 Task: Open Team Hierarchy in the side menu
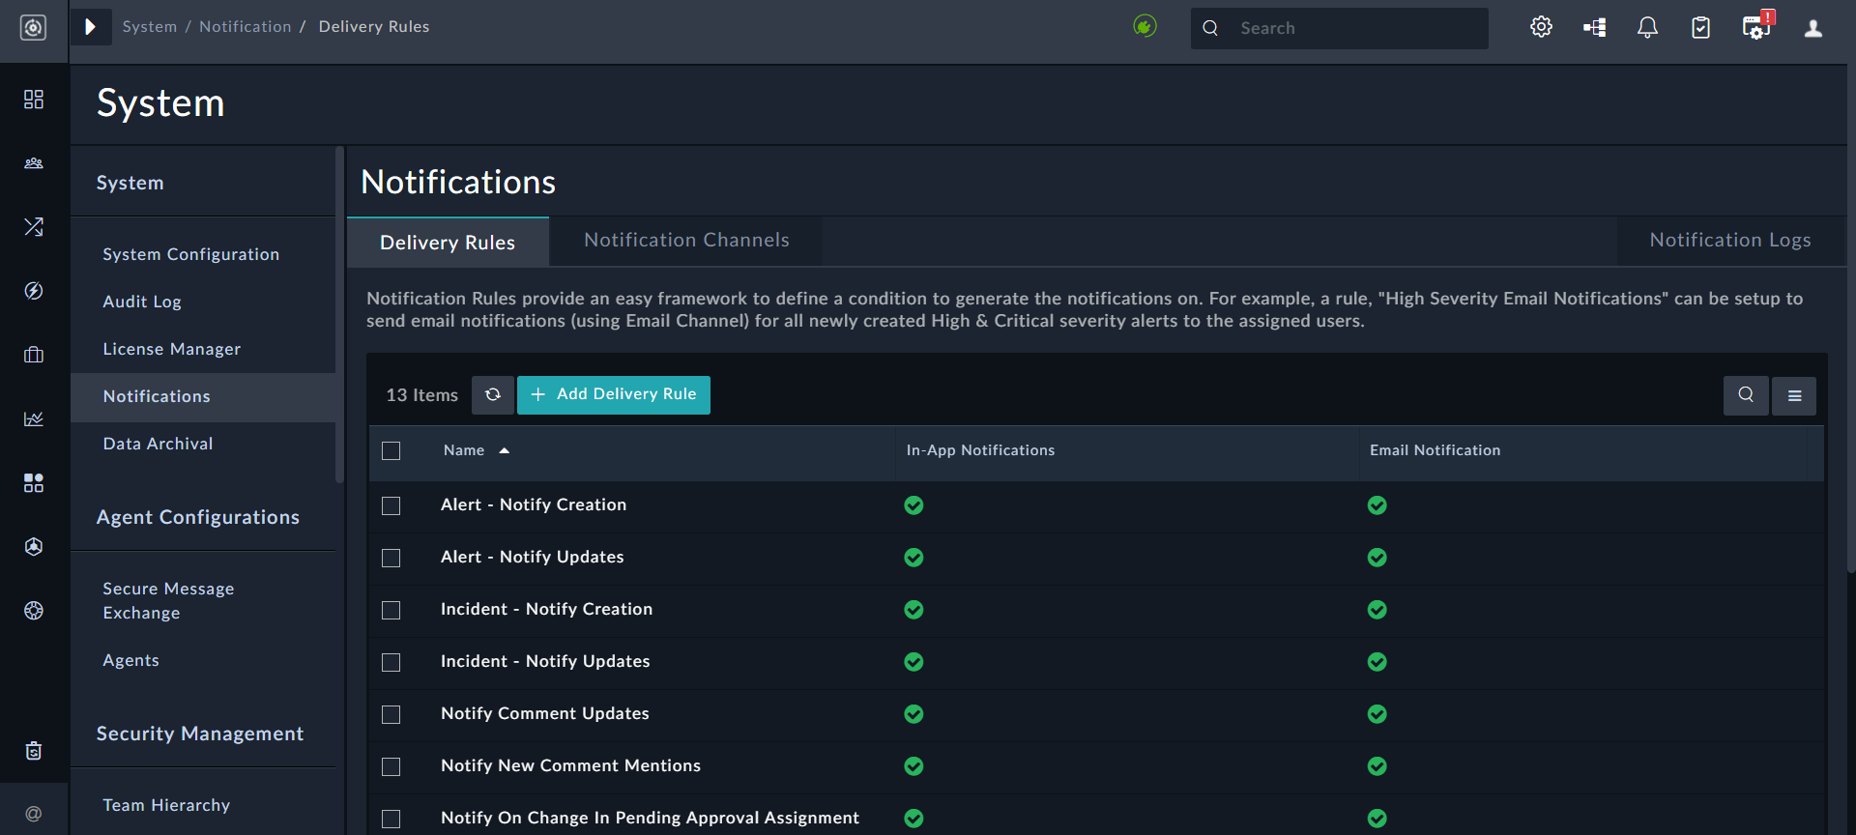pyautogui.click(x=167, y=805)
